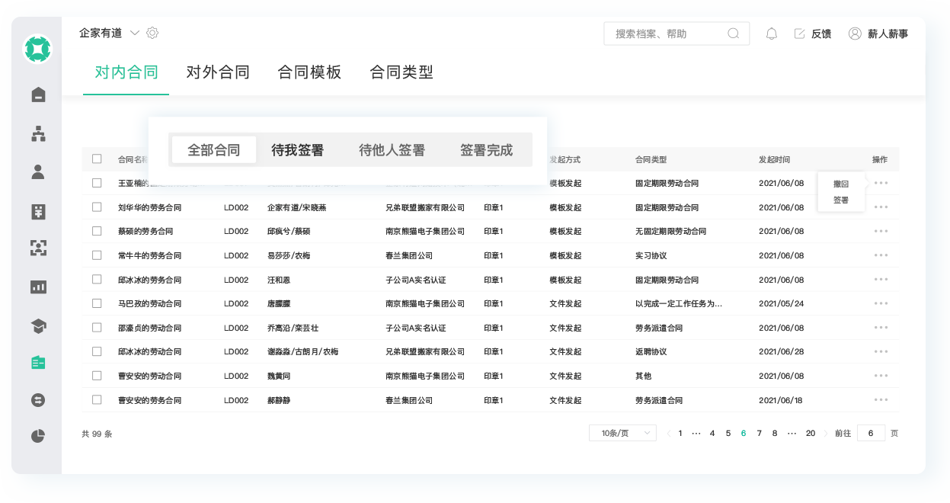950x503 pixels.
Task: Click the payroll (¥) icon in sidebar
Action: tap(37, 210)
